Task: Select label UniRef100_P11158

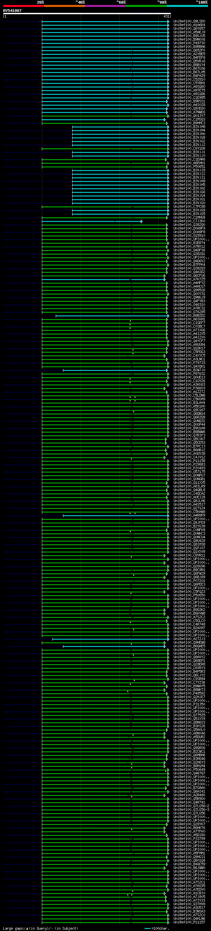Action: coord(189,461)
